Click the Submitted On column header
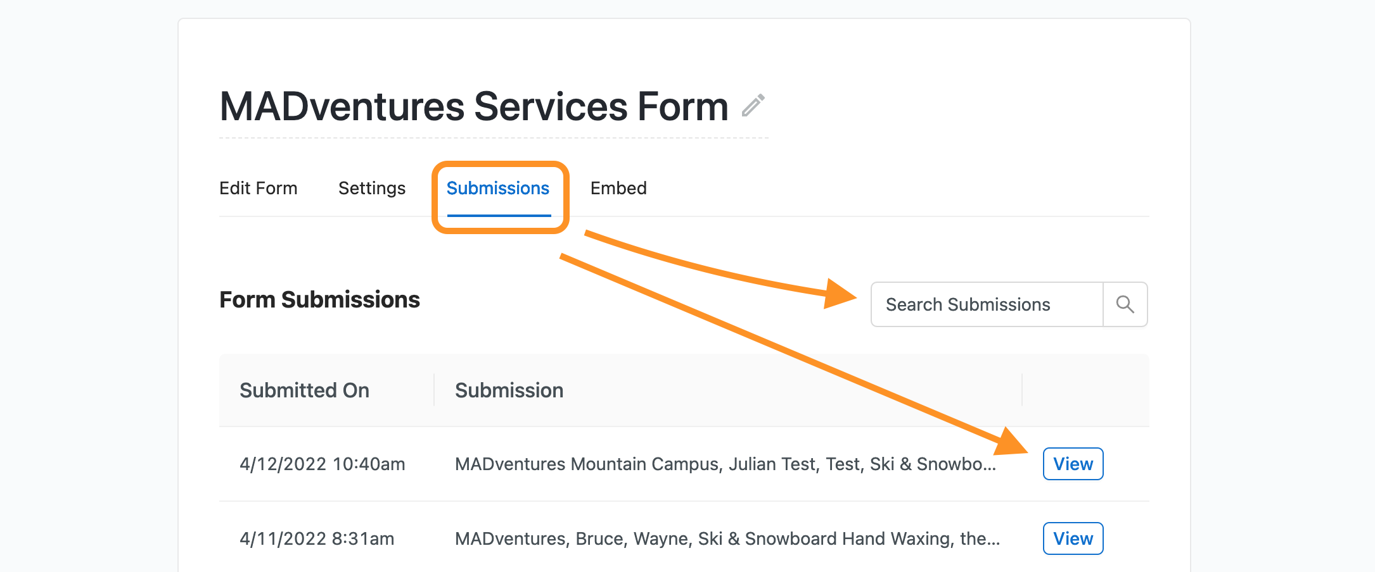Screen dimensions: 1375x572 (304, 390)
